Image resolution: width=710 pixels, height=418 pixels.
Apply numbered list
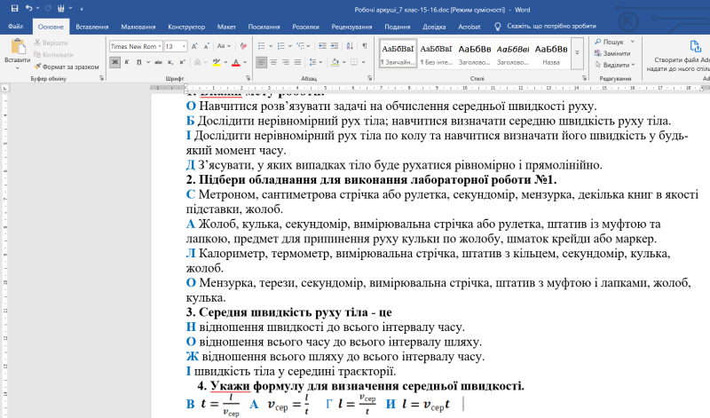coord(280,46)
